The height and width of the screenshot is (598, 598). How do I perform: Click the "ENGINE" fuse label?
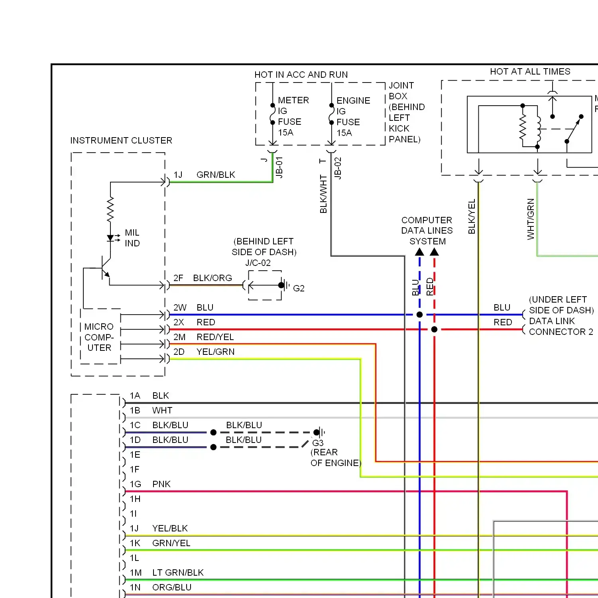(353, 100)
